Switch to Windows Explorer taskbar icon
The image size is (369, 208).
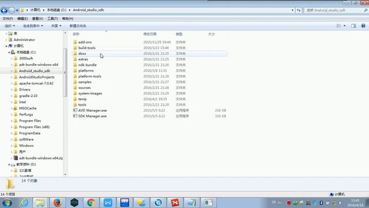[40, 203]
